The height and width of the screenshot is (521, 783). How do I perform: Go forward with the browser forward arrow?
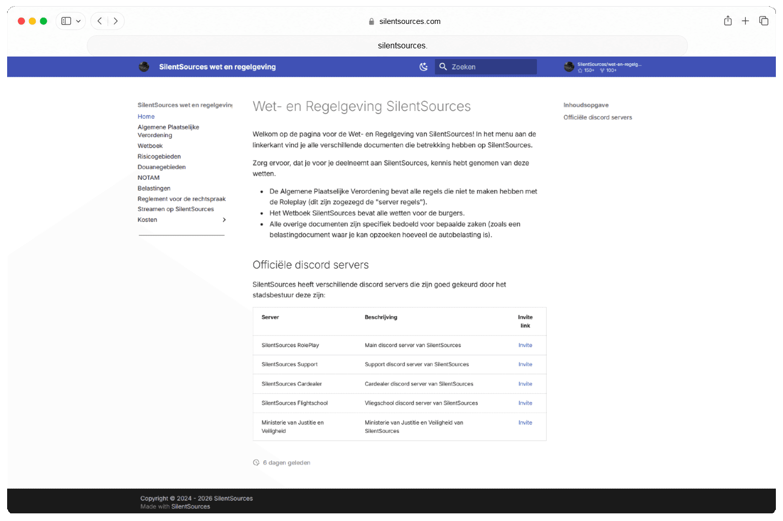pyautogui.click(x=116, y=21)
